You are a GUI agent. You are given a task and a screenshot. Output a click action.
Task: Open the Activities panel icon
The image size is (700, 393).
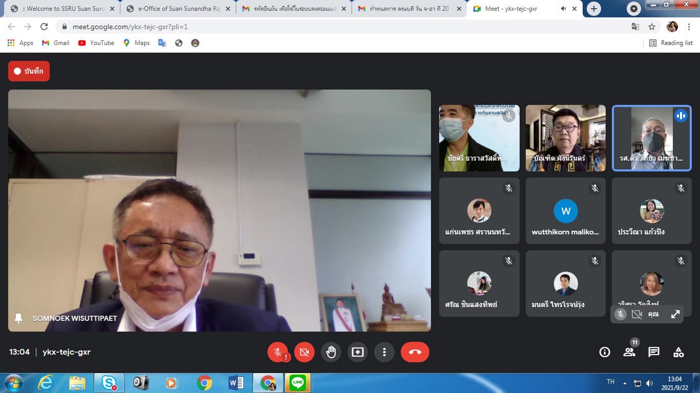678,352
